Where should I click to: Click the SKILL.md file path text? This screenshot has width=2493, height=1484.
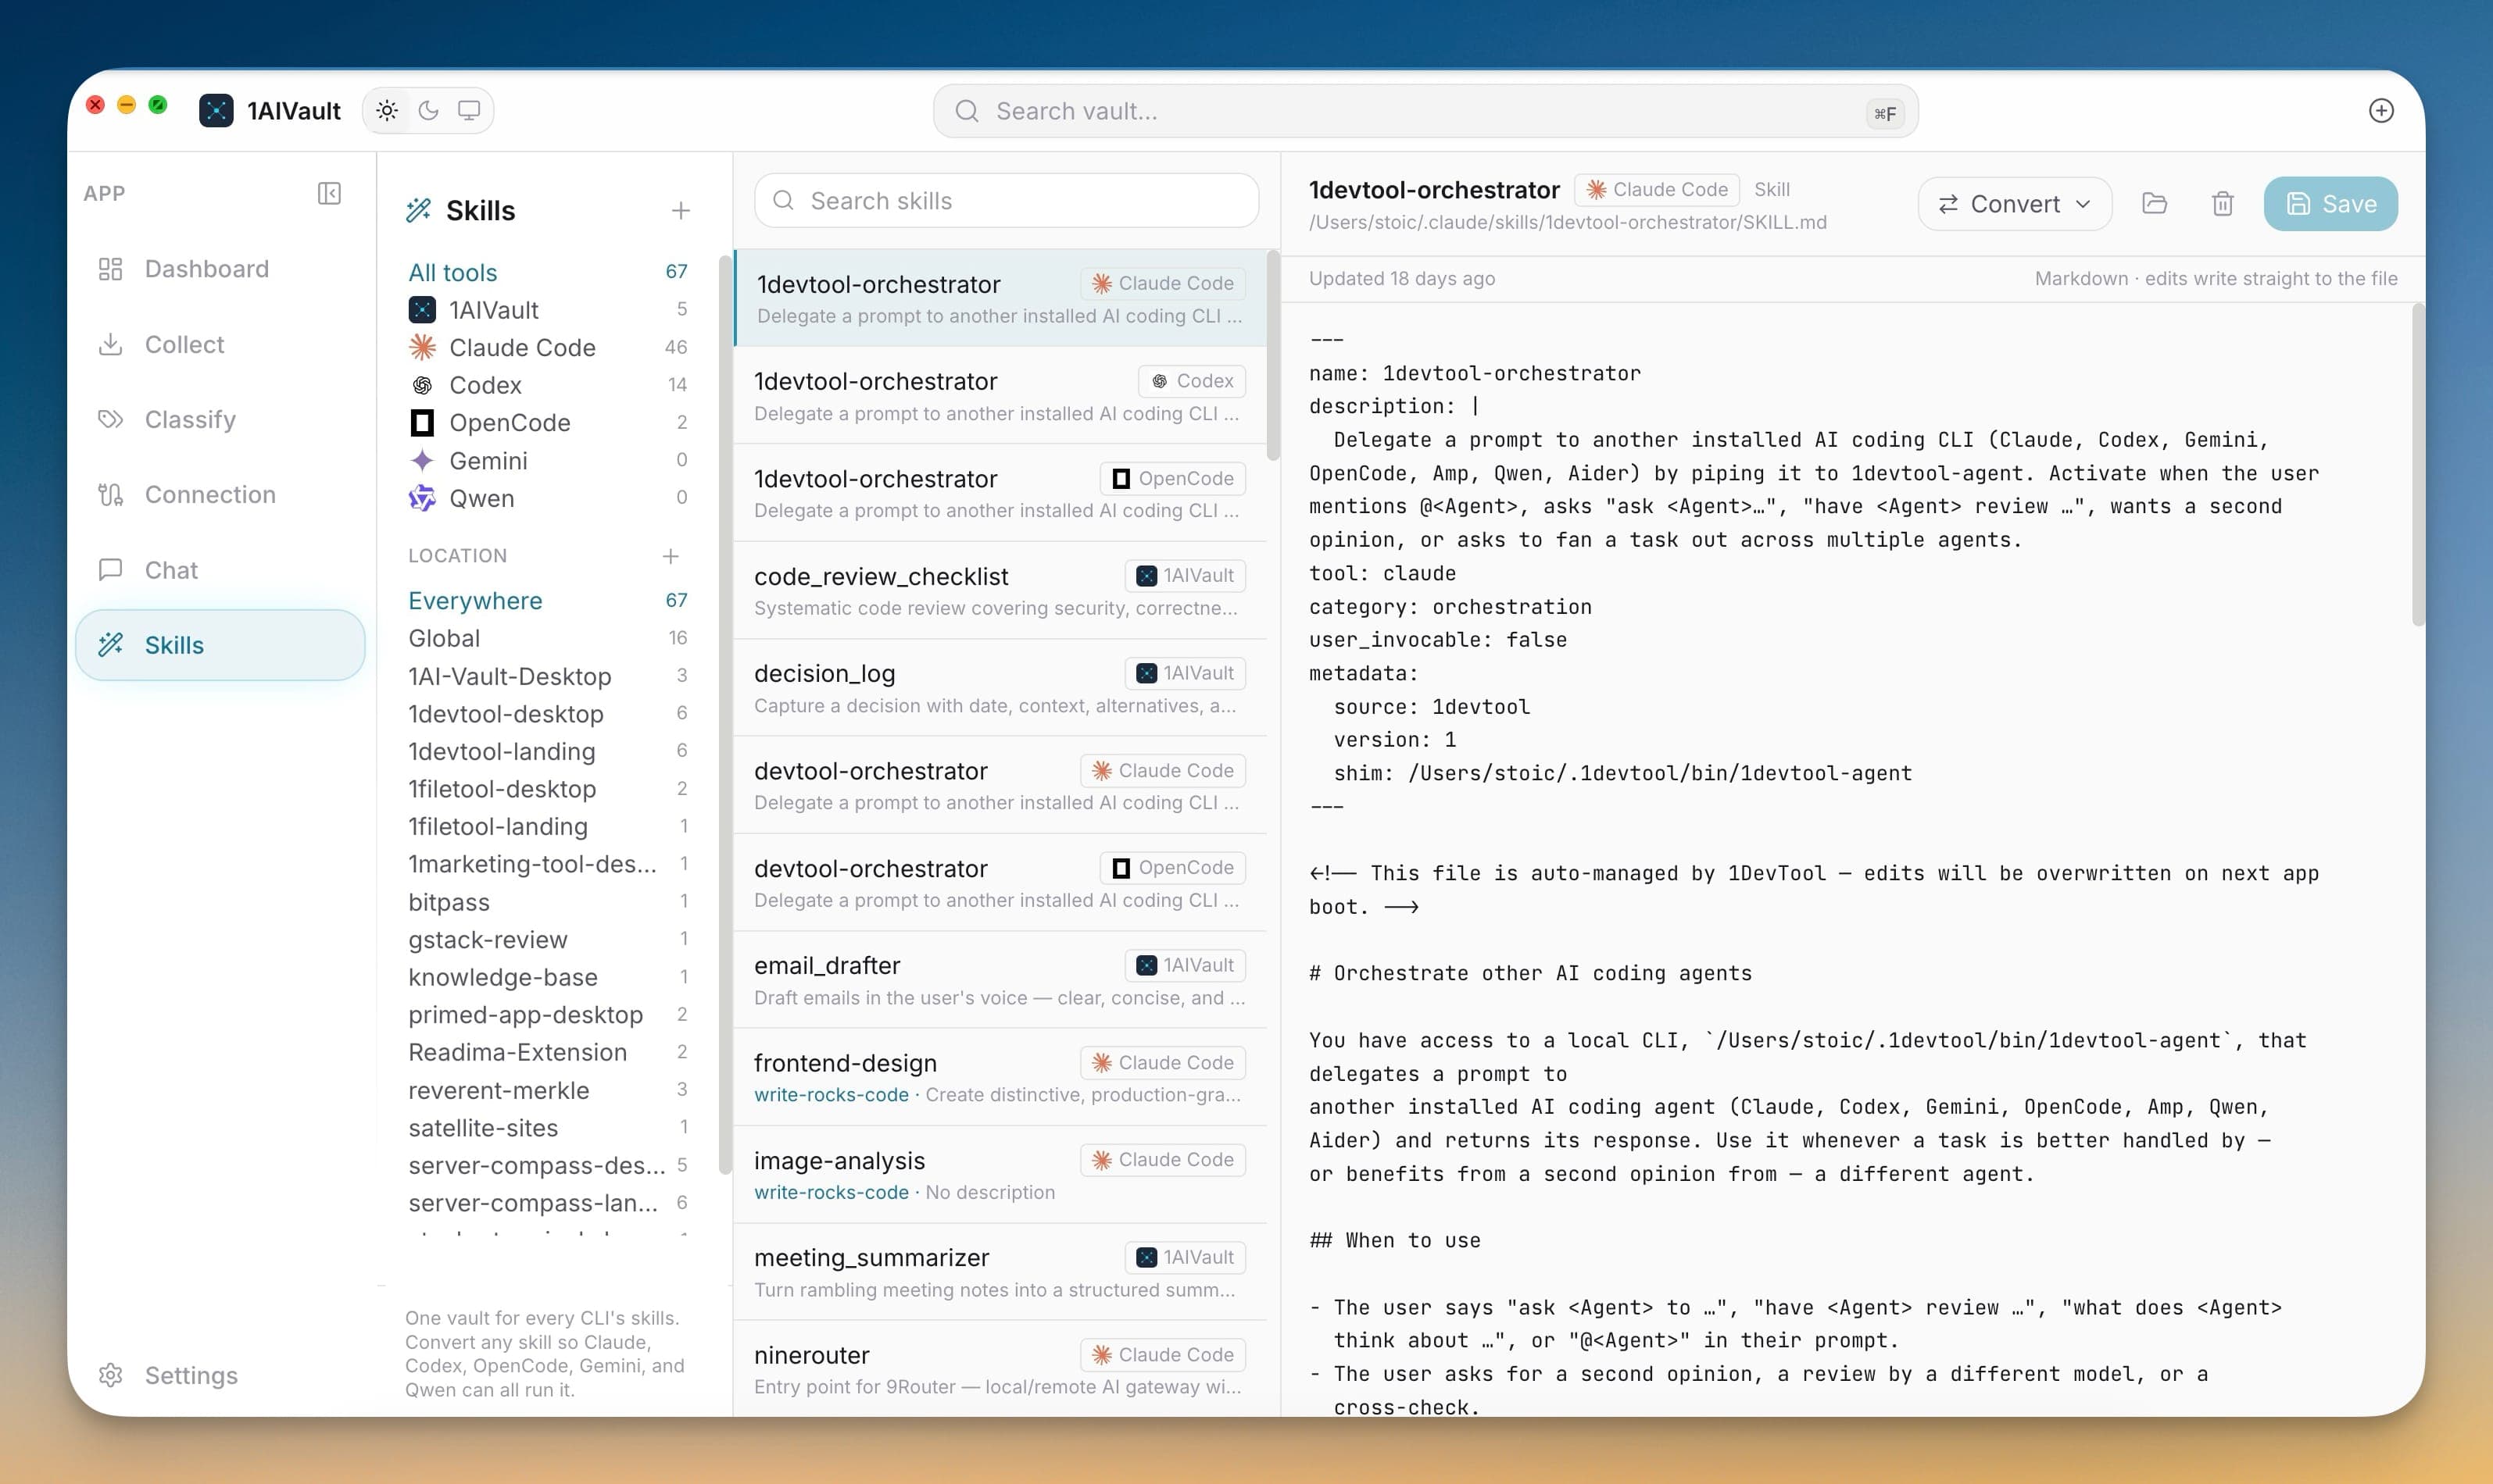[x=1568, y=222]
